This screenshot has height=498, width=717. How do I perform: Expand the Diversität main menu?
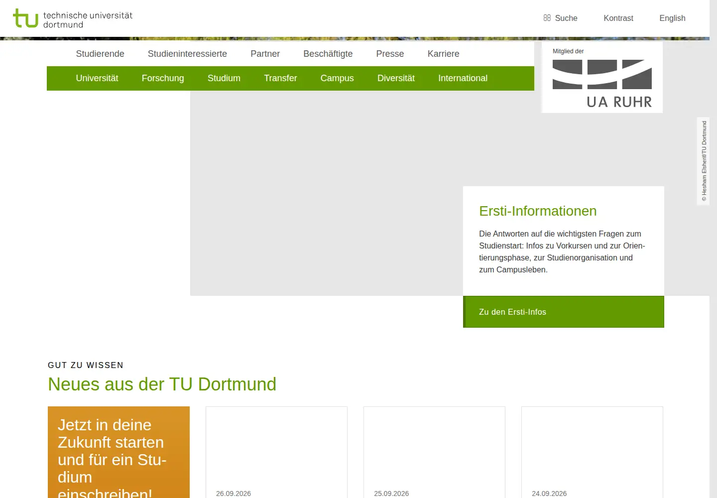tap(396, 78)
